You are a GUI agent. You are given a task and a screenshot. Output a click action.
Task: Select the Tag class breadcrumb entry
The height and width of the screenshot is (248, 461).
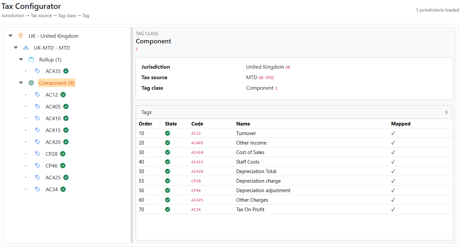[x=67, y=15]
